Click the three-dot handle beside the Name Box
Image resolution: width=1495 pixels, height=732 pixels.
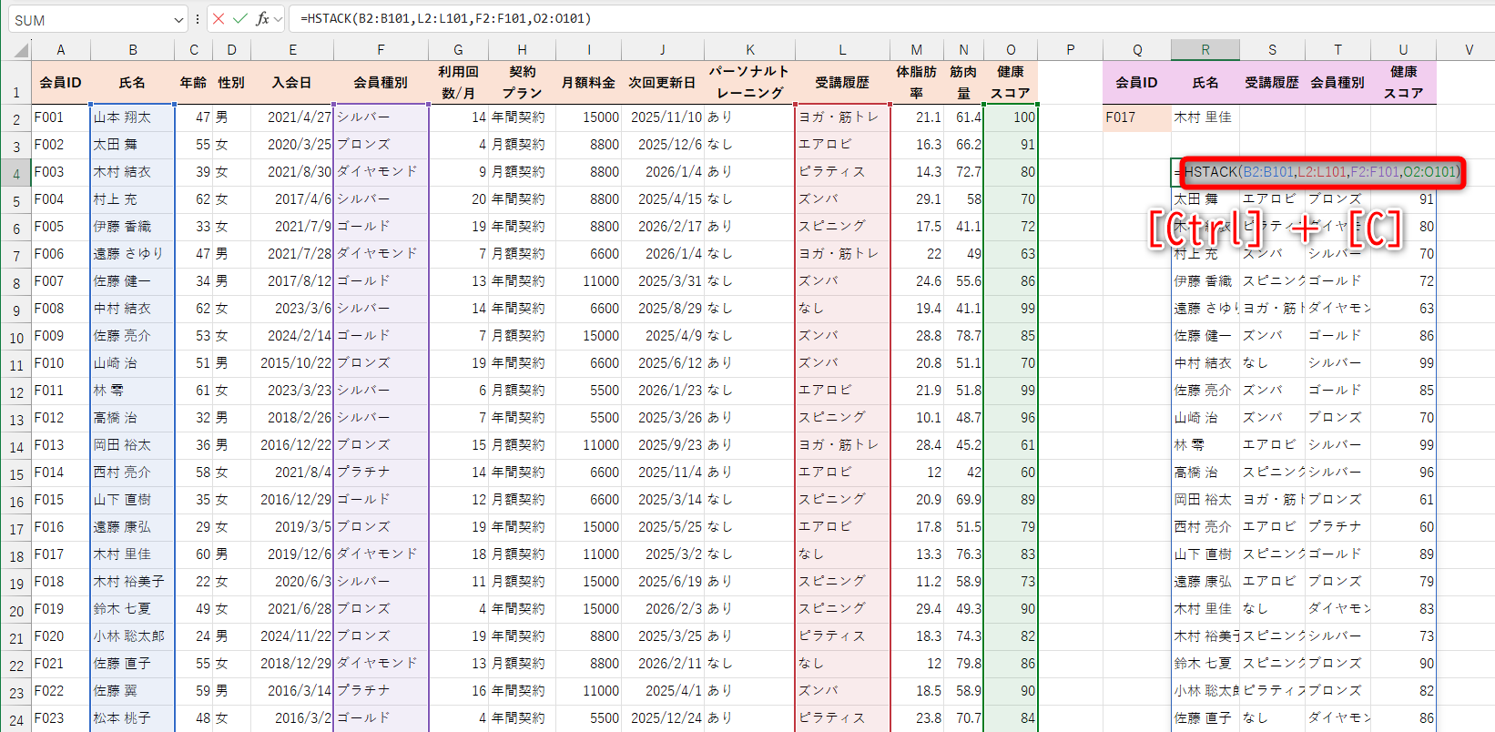pyautogui.click(x=198, y=19)
